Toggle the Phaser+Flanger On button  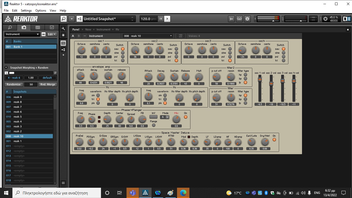point(186,117)
